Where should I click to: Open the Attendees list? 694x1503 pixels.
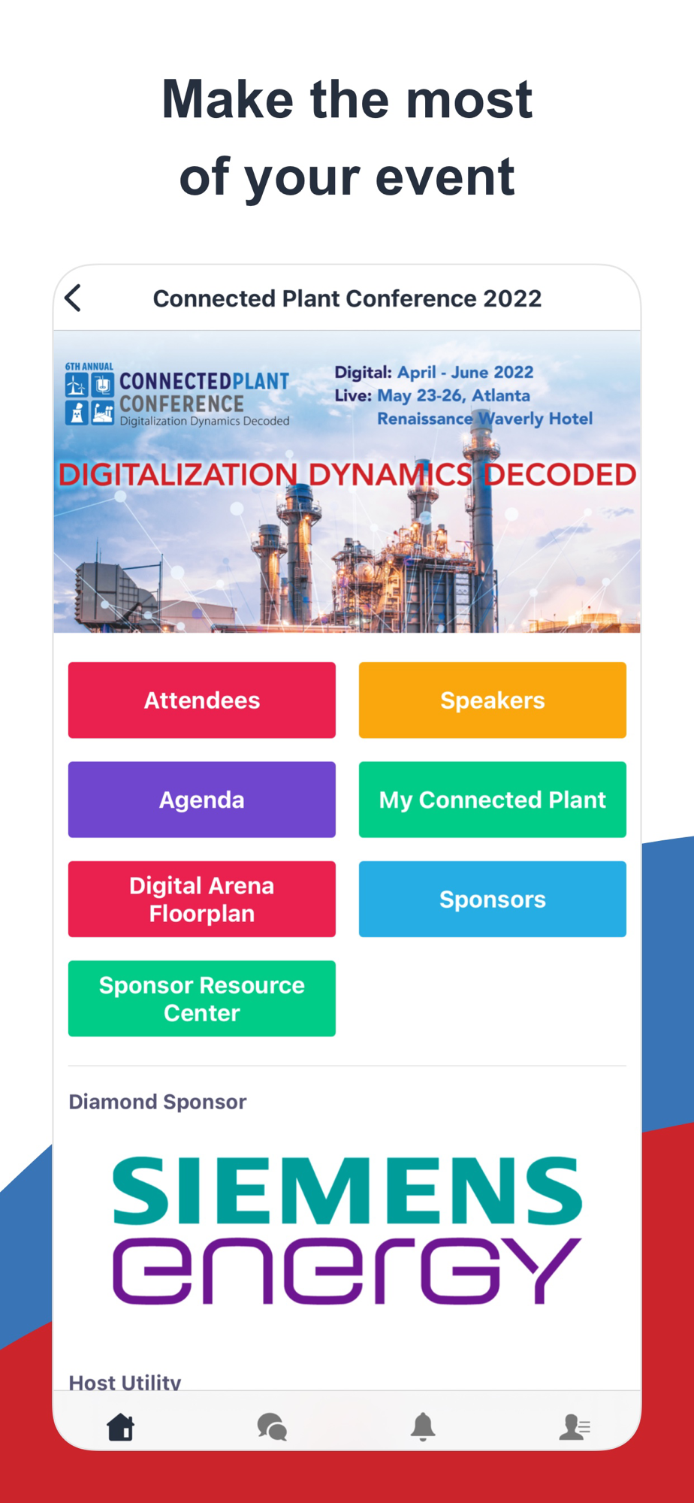point(202,700)
